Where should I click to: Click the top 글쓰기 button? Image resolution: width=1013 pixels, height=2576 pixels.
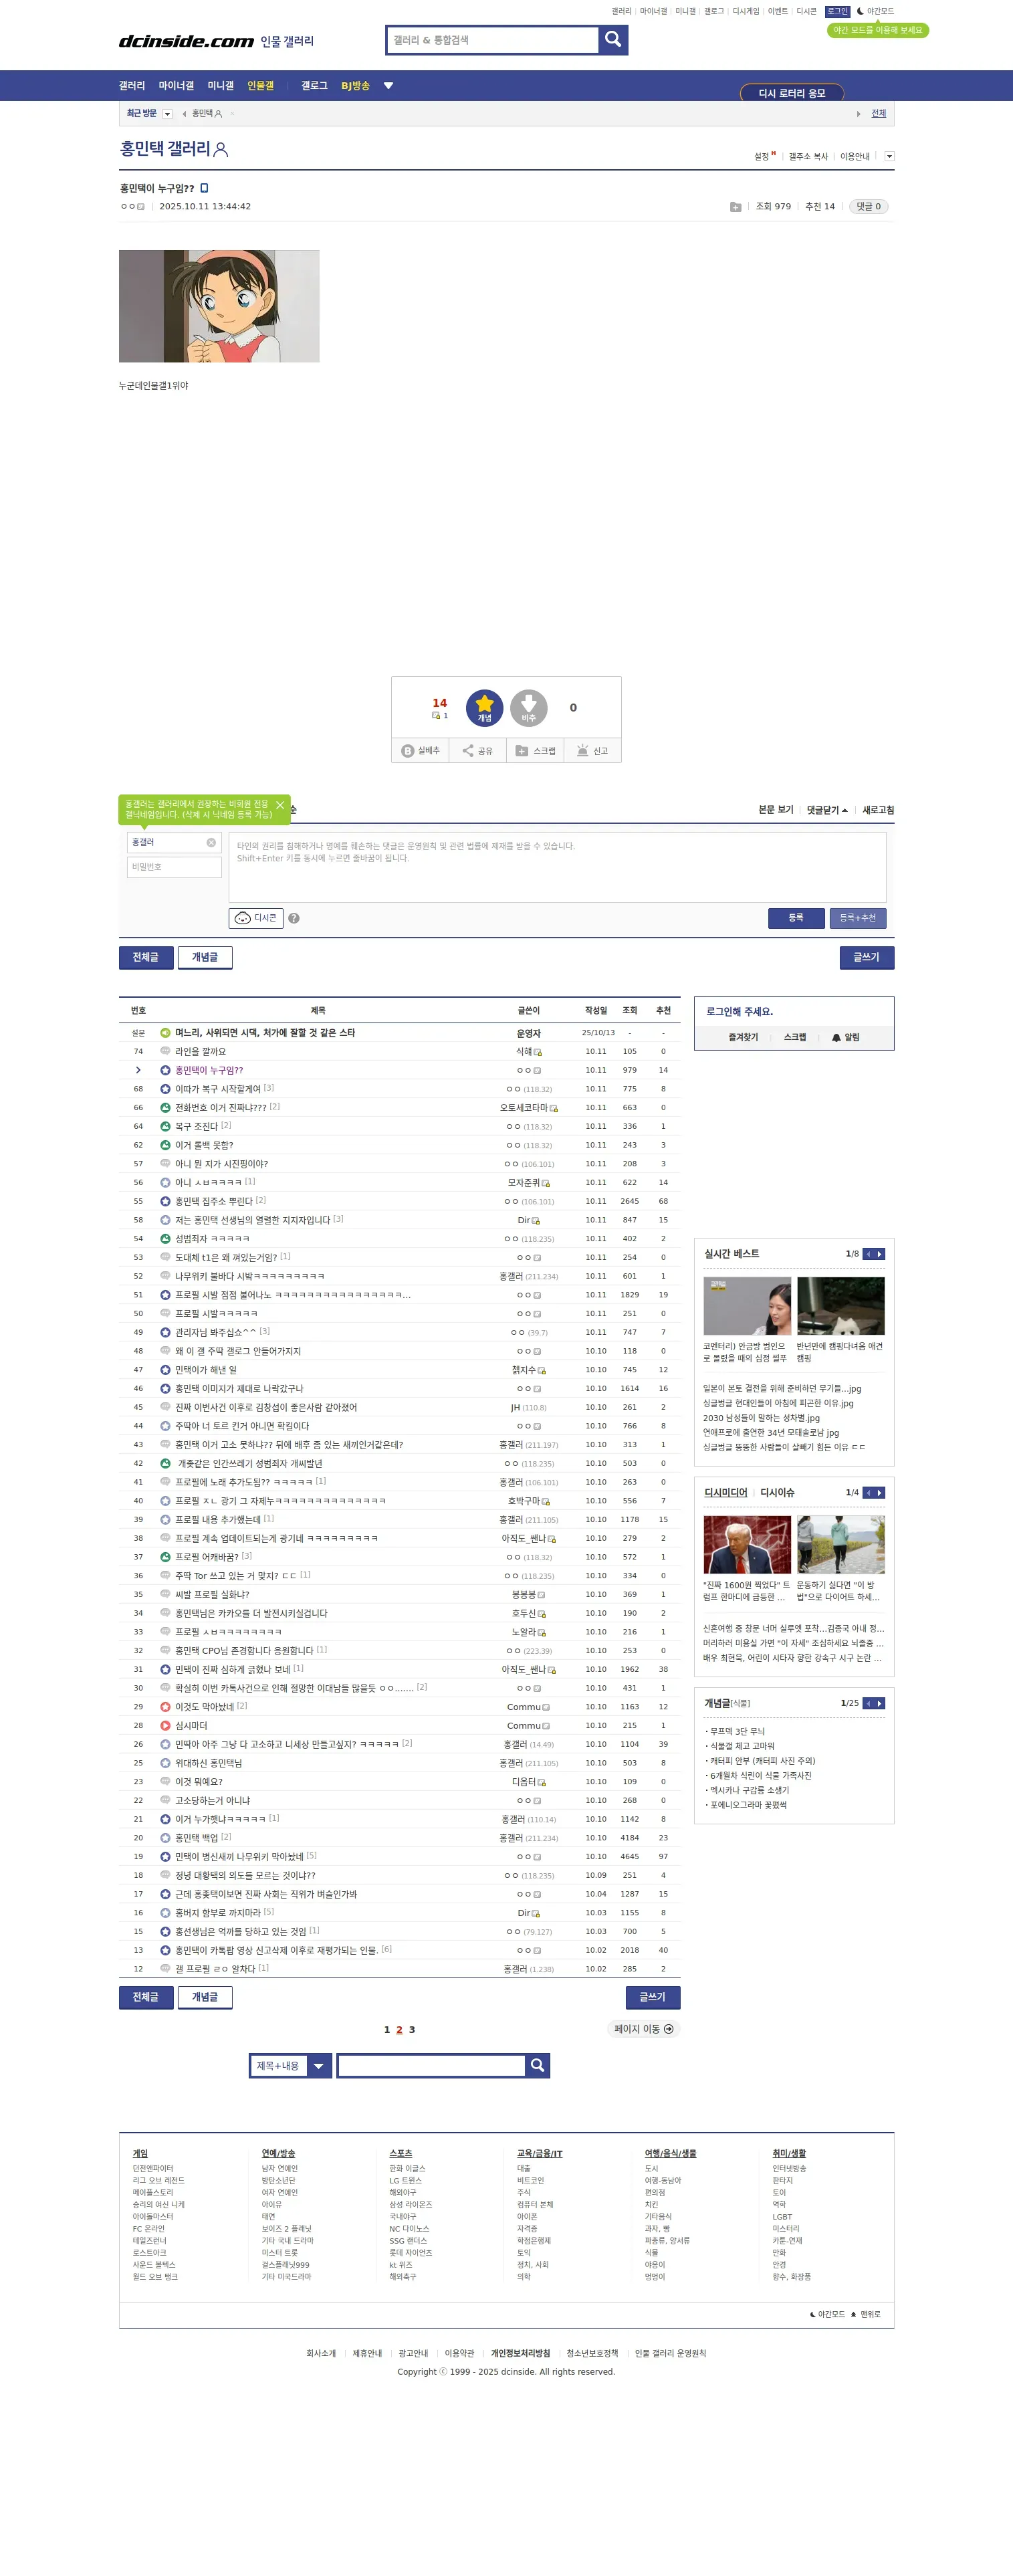(866, 957)
